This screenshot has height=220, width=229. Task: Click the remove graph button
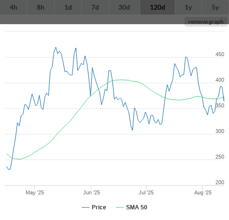(206, 22)
